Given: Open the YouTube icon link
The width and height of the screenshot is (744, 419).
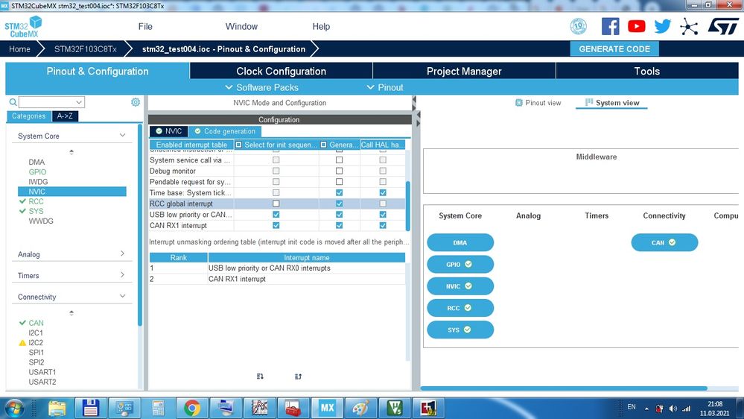Looking at the screenshot, I should pyautogui.click(x=636, y=26).
